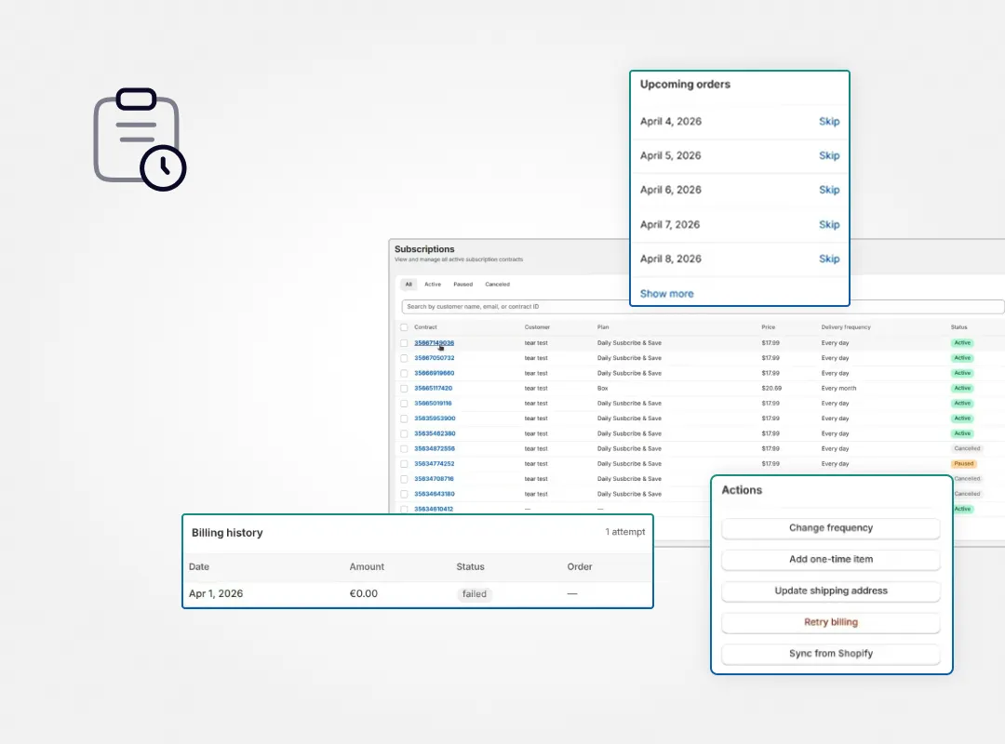Image resolution: width=1005 pixels, height=744 pixels.
Task: Click the Retry billing button
Action: pos(831,622)
